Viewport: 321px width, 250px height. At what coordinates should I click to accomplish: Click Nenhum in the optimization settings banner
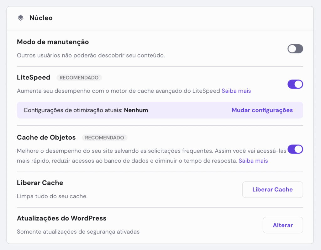(x=136, y=110)
